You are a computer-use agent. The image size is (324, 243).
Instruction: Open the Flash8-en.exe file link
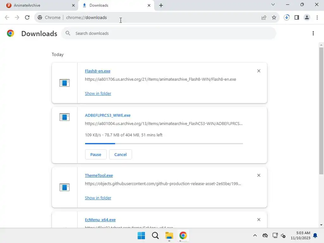(97, 71)
